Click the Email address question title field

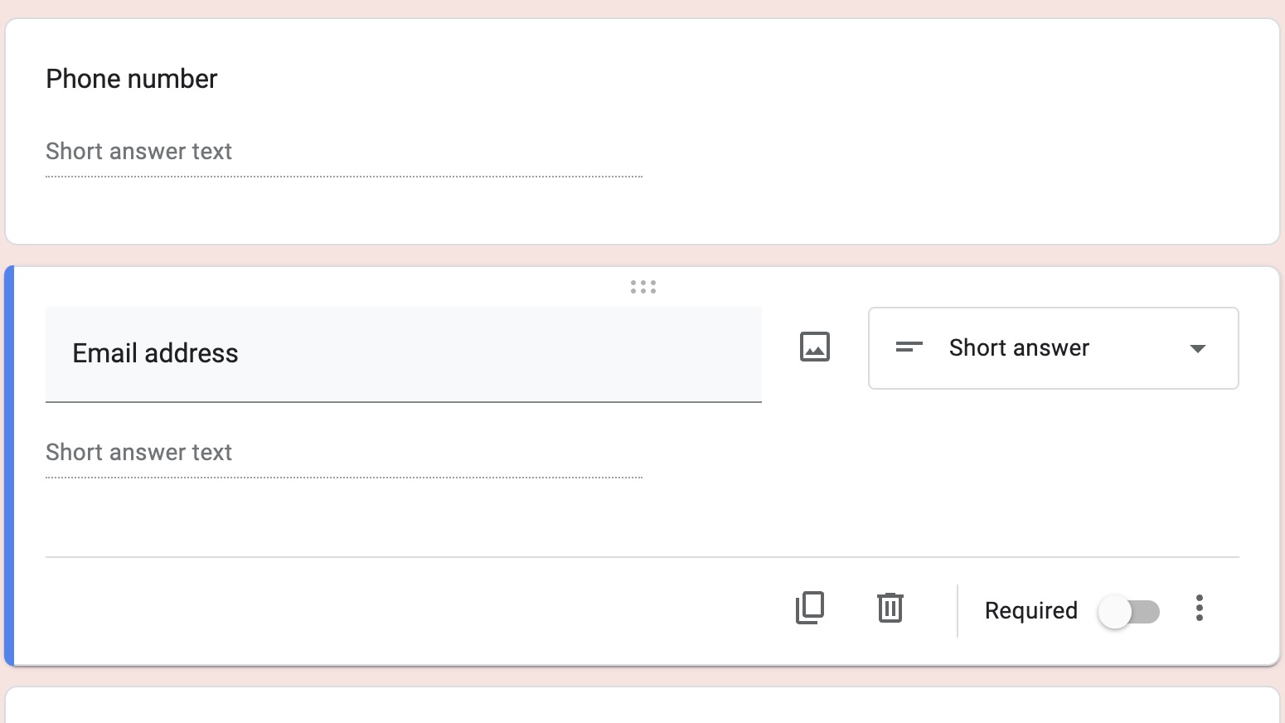pyautogui.click(x=403, y=354)
